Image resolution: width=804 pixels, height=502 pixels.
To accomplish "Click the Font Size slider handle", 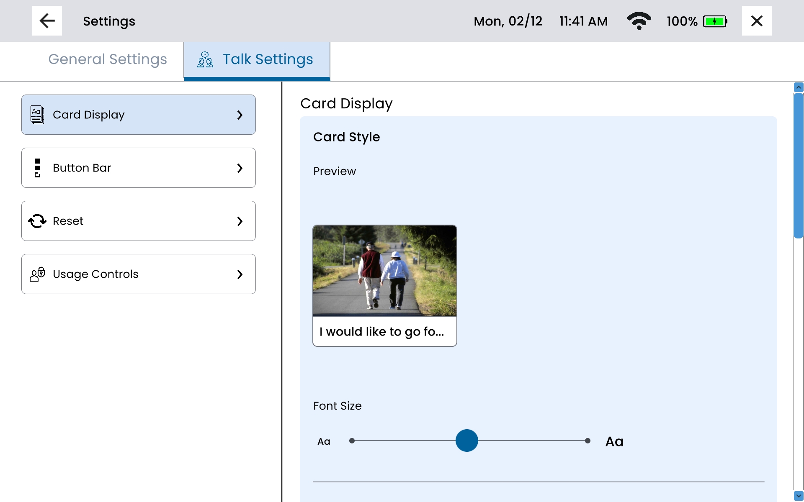I will pos(466,441).
